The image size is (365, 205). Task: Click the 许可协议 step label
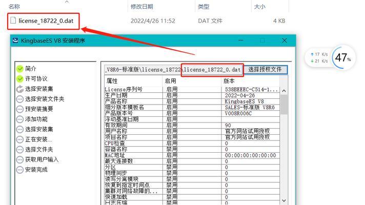(x=36, y=79)
